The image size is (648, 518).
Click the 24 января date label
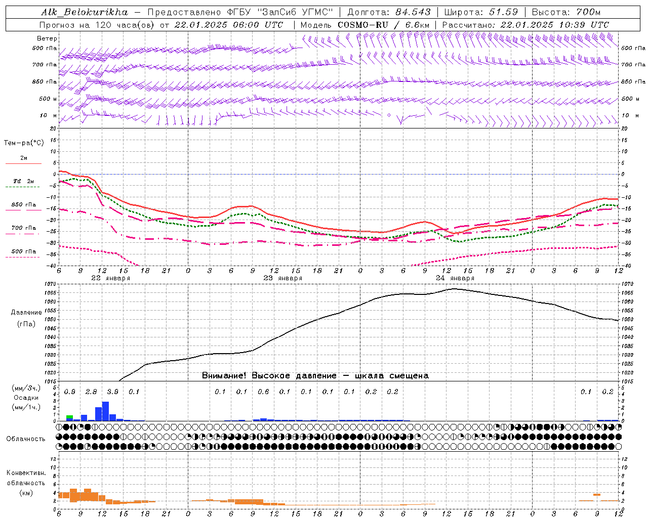pyautogui.click(x=455, y=278)
